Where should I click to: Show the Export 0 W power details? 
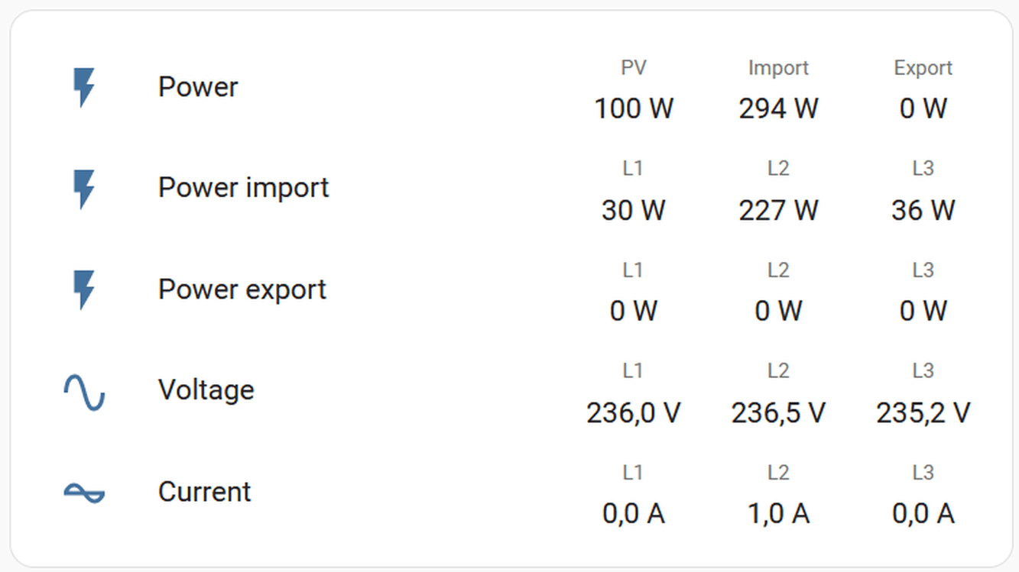pyautogui.click(x=923, y=108)
